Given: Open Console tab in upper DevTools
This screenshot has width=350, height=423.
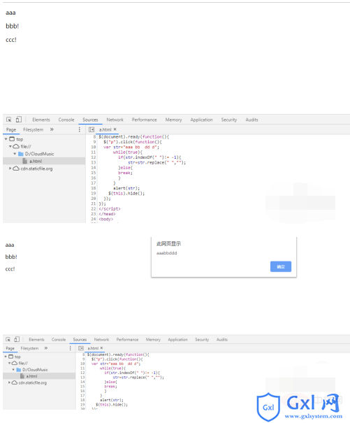Looking at the screenshot, I should point(66,120).
